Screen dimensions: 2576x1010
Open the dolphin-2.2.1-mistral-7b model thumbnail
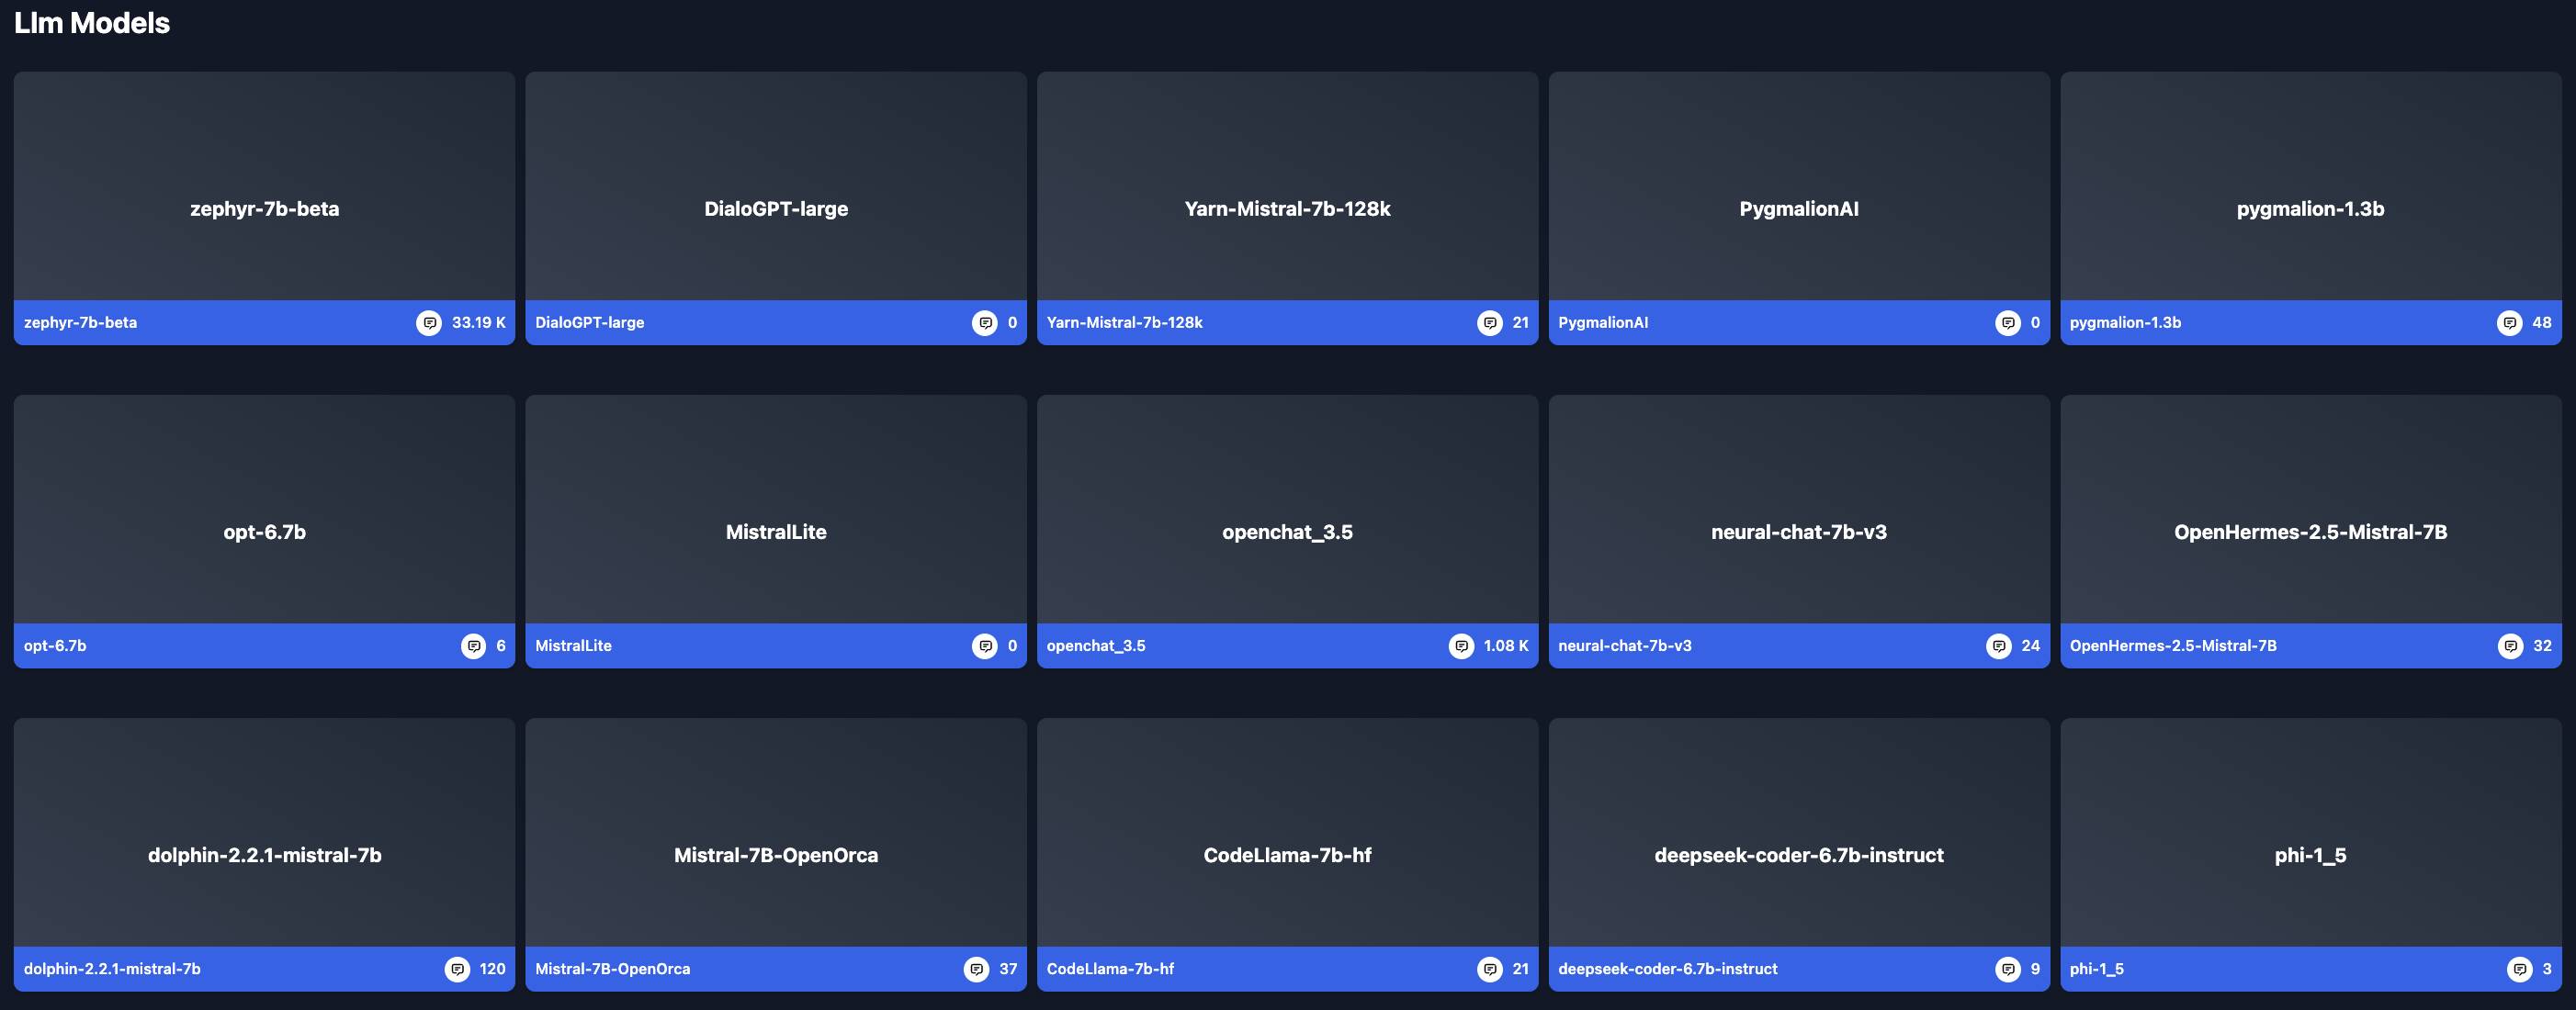(265, 832)
